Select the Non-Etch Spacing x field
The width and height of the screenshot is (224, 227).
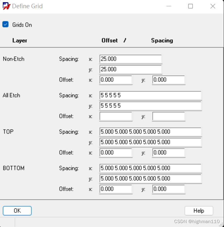click(130, 59)
